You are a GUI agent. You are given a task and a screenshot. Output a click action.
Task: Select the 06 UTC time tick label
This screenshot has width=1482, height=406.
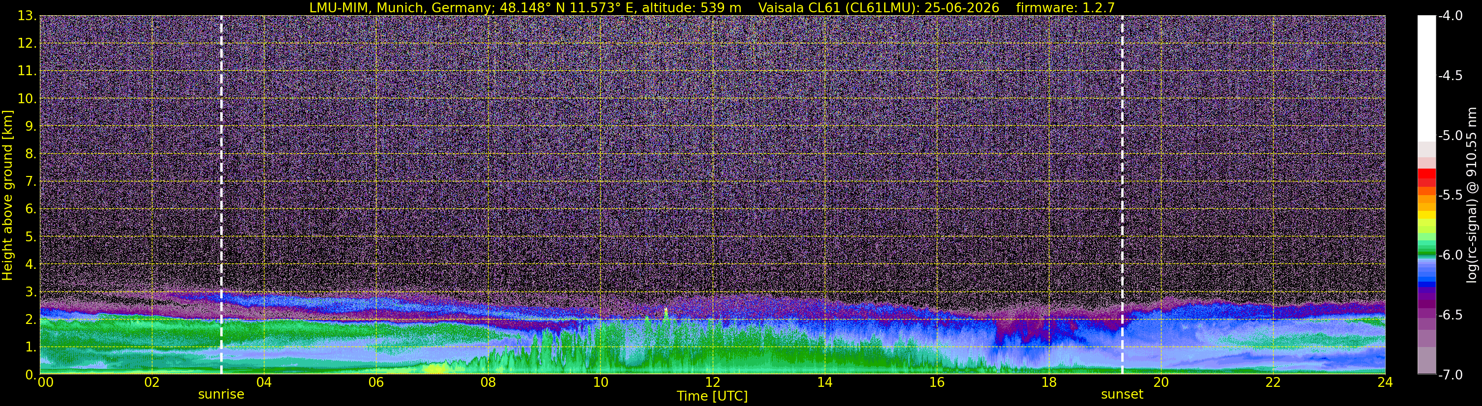coord(376,382)
